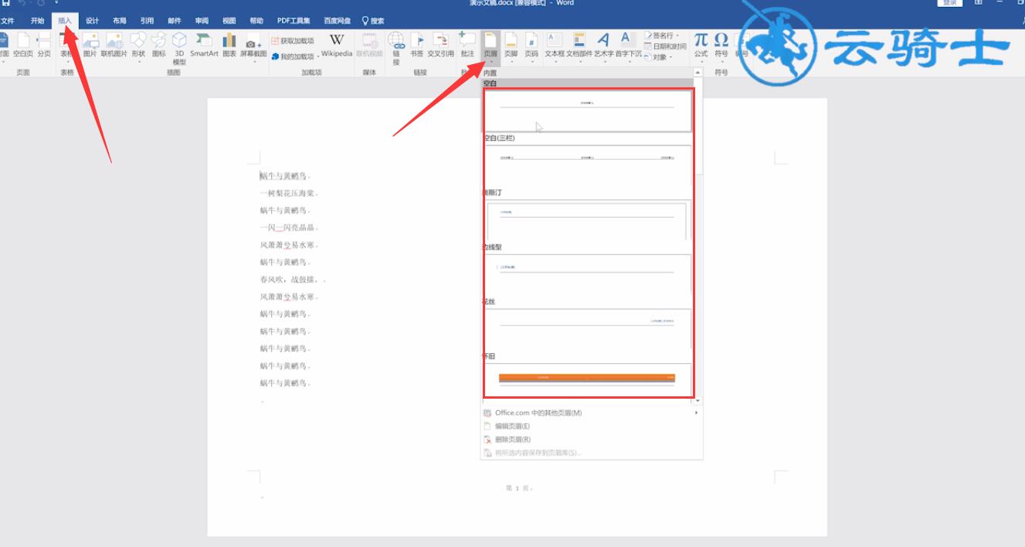Image resolution: width=1025 pixels, height=547 pixels.
Task: Click the Save icon in title bar
Action: point(6,4)
